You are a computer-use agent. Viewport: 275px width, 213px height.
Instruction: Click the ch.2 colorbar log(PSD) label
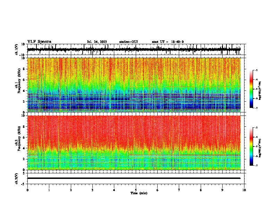click(x=260, y=148)
